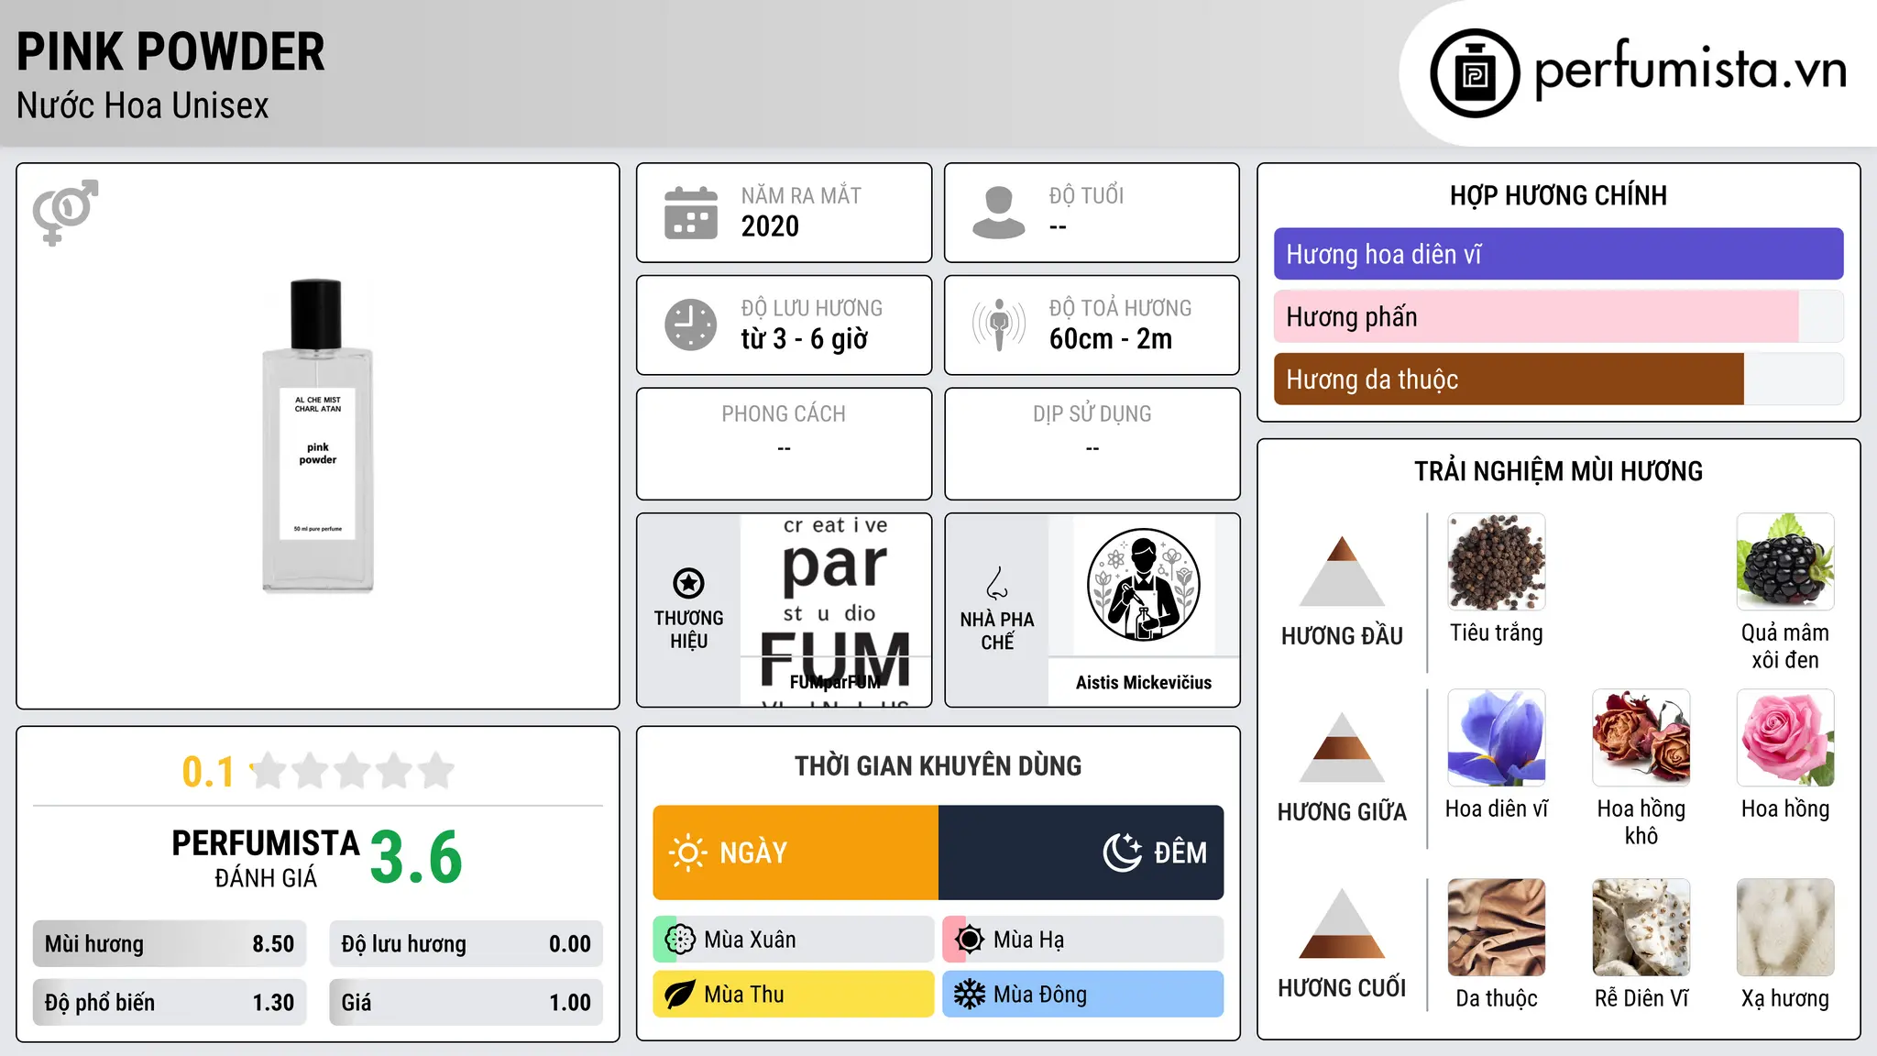This screenshot has width=1877, height=1056.
Task: Click the Hương da thuộc accord bar
Action: [x=1558, y=379]
